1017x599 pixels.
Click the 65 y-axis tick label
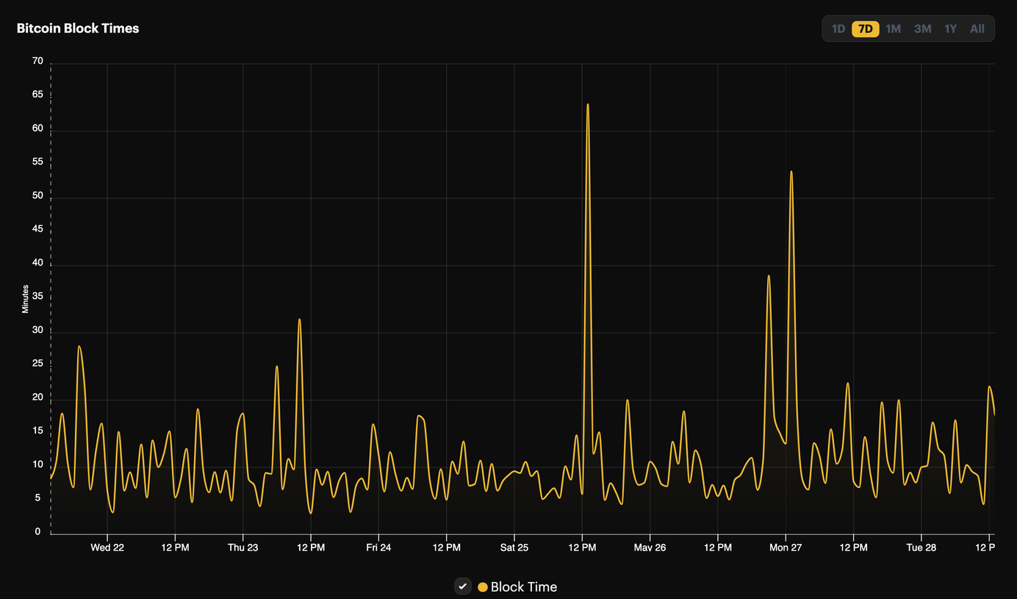click(37, 95)
